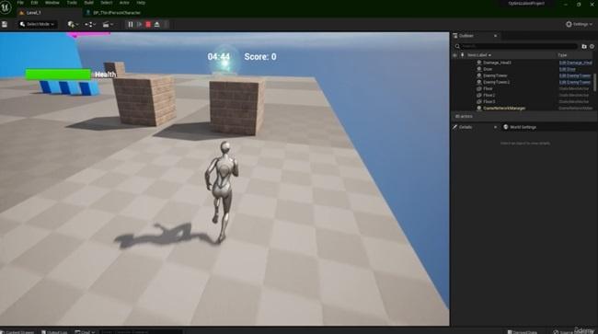598x334 pixels.
Task: Click the Edit Door link
Action: pyautogui.click(x=567, y=69)
